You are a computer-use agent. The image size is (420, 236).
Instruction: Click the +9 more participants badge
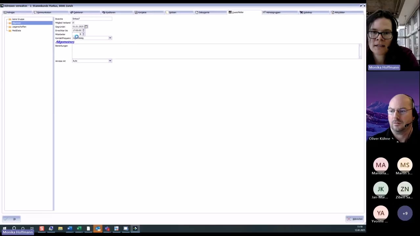[405, 213]
